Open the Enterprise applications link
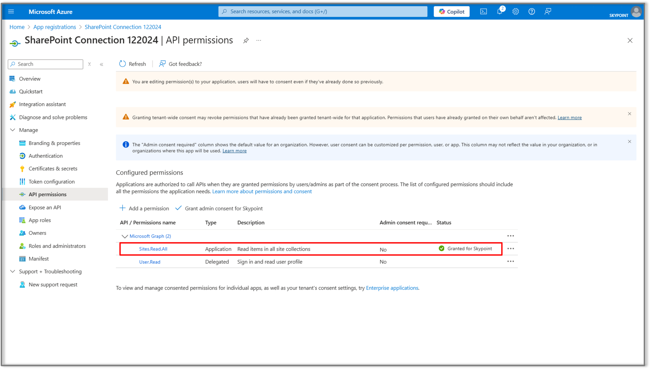 [x=392, y=288]
